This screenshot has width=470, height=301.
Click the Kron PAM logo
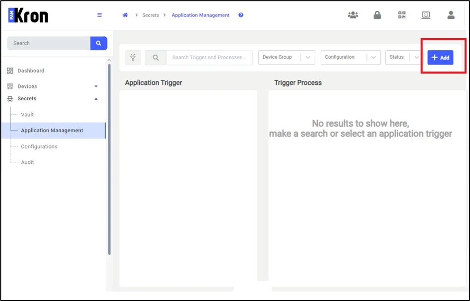28,15
